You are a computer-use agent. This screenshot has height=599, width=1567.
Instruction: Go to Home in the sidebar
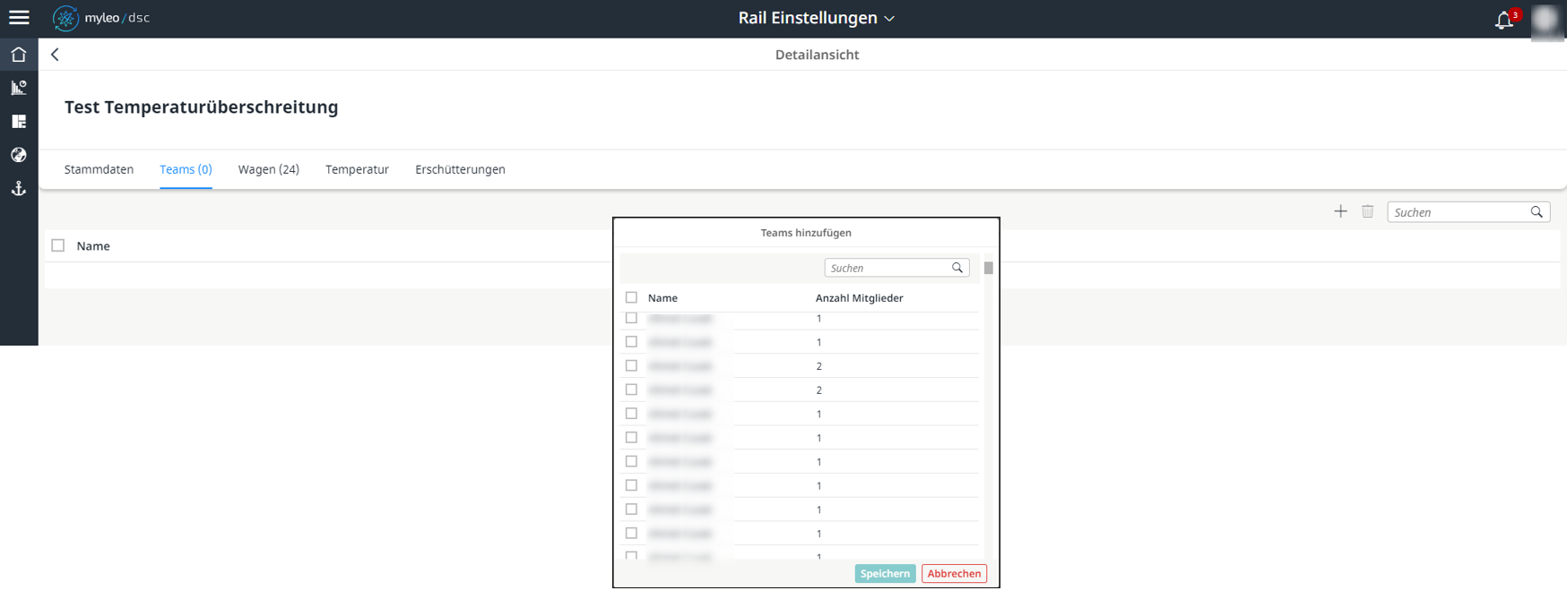pos(19,55)
